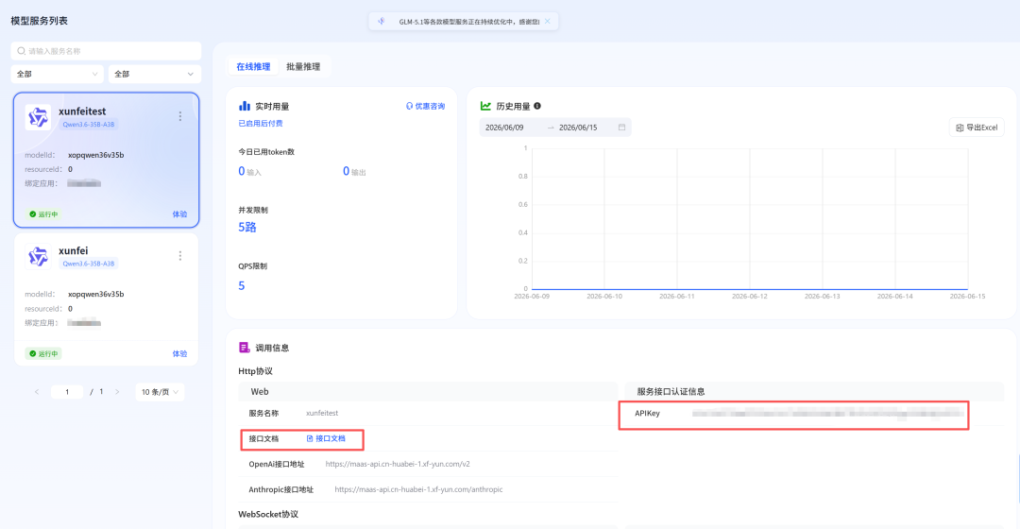Select the xunfeitest service card title
This screenshot has height=529, width=1020.
pos(82,111)
